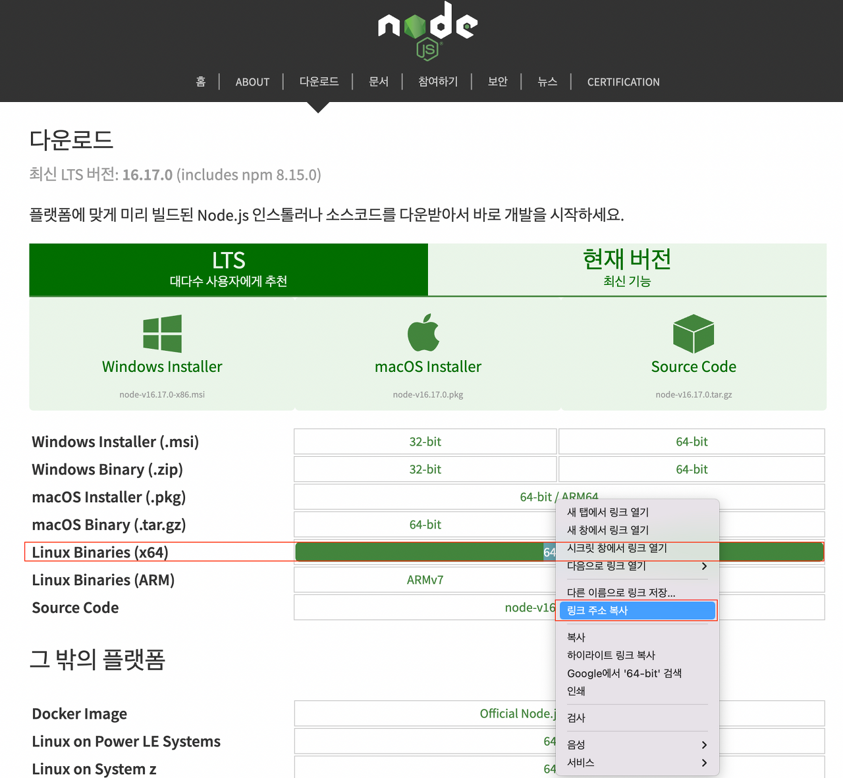The image size is (843, 778).
Task: Choose 다른 이름으로 링크 저장... in context menu
Action: tap(638, 592)
